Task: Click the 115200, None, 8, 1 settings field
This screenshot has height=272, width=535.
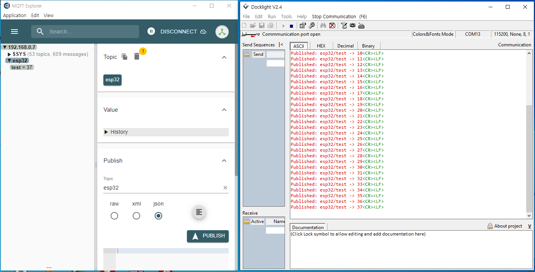Action: point(511,34)
